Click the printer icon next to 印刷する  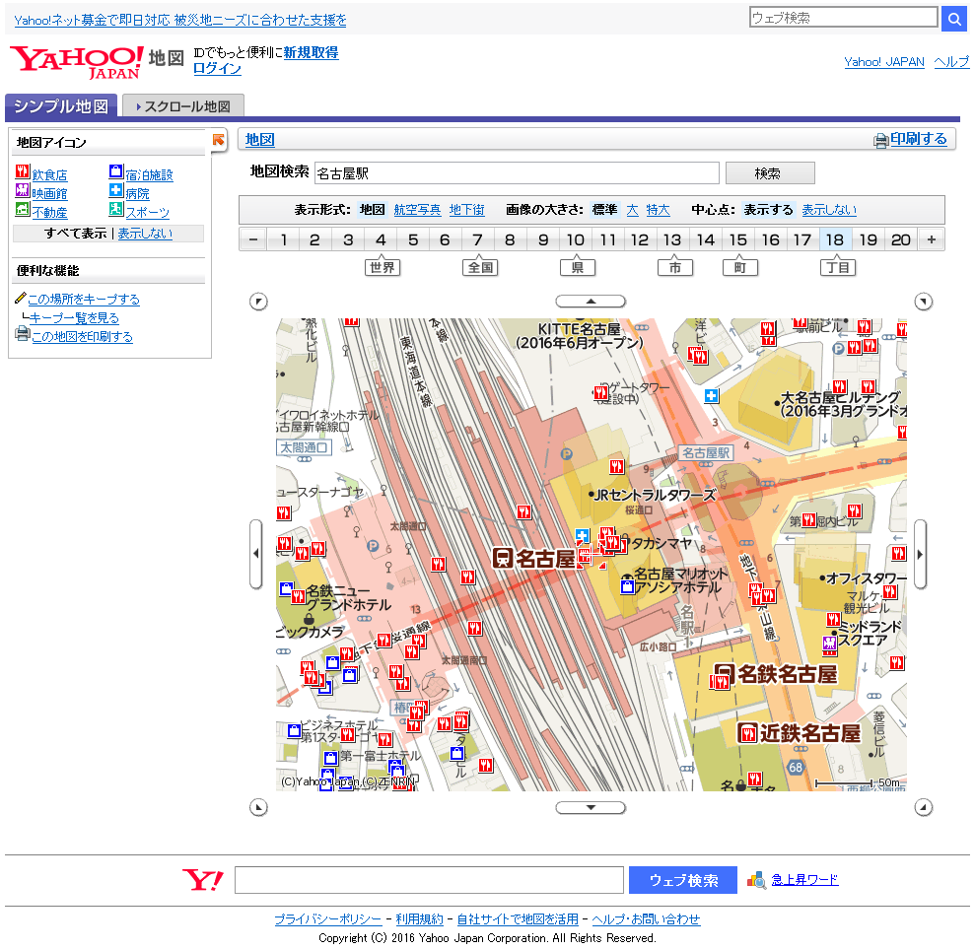[880, 141]
